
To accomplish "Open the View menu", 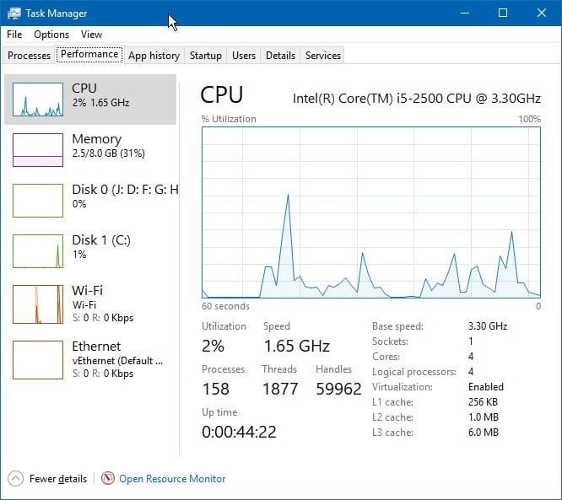I will pos(91,35).
